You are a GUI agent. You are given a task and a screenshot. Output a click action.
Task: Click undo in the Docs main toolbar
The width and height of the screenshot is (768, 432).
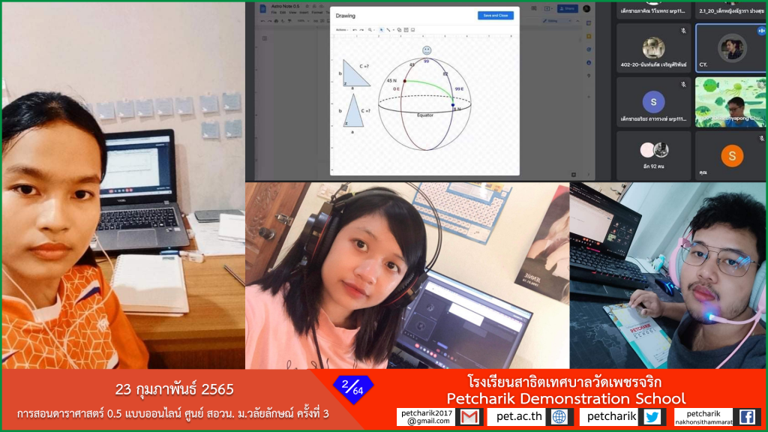coord(263,21)
